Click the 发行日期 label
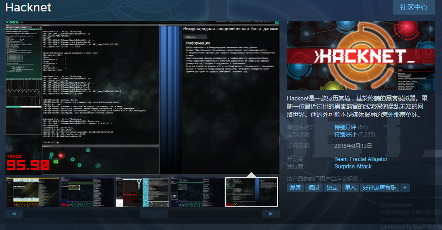The image size is (442, 230). tap(298, 146)
